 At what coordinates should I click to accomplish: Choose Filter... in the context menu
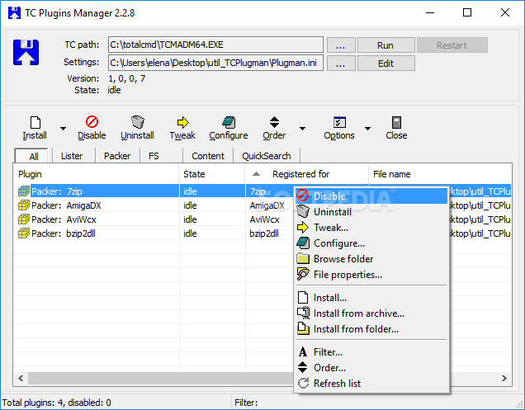click(x=371, y=351)
